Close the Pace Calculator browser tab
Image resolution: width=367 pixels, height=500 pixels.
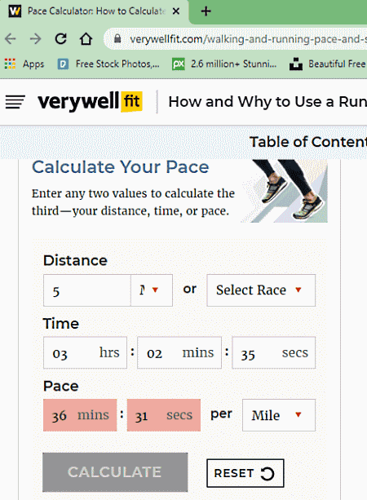(176, 11)
